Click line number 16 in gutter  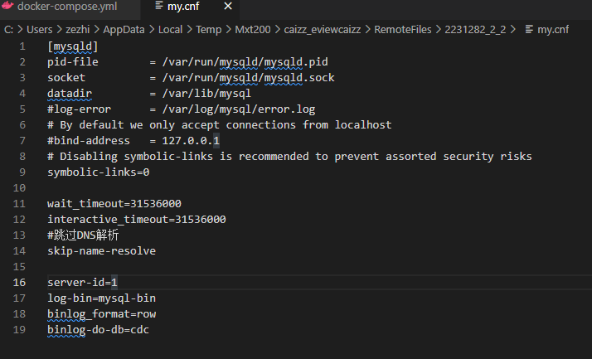19,283
